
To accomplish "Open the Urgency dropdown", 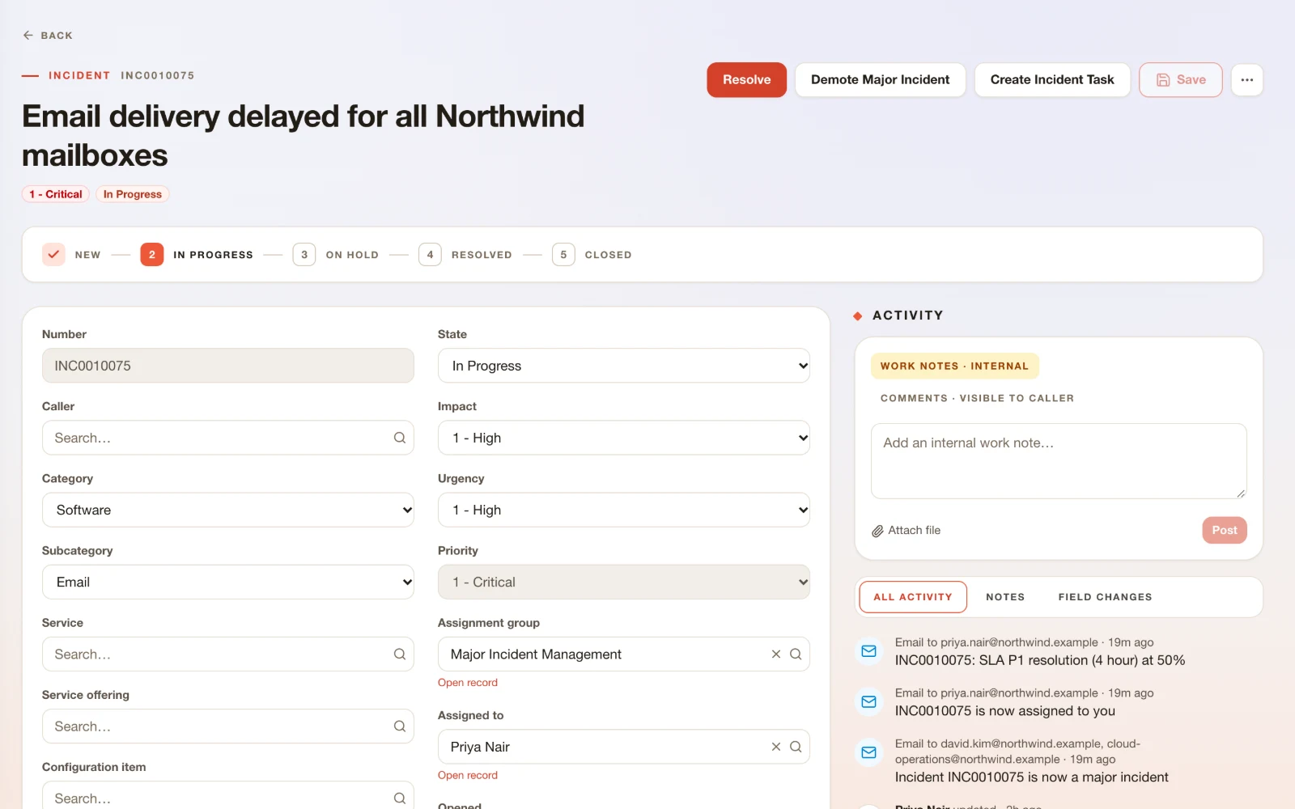I will click(624, 510).
